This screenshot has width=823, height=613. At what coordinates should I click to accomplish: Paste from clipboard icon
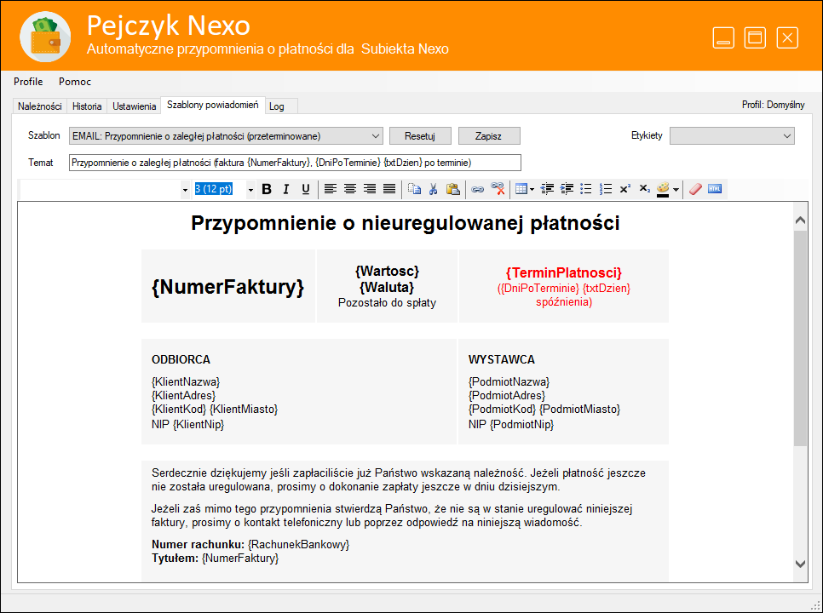pos(453,189)
